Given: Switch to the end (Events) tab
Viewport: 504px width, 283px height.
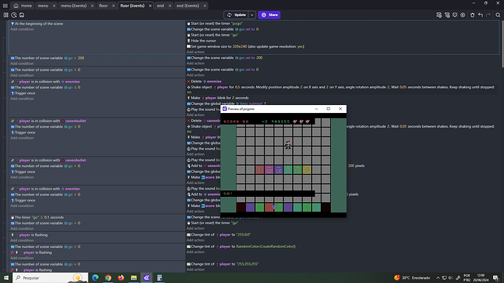Looking at the screenshot, I should tap(188, 5).
